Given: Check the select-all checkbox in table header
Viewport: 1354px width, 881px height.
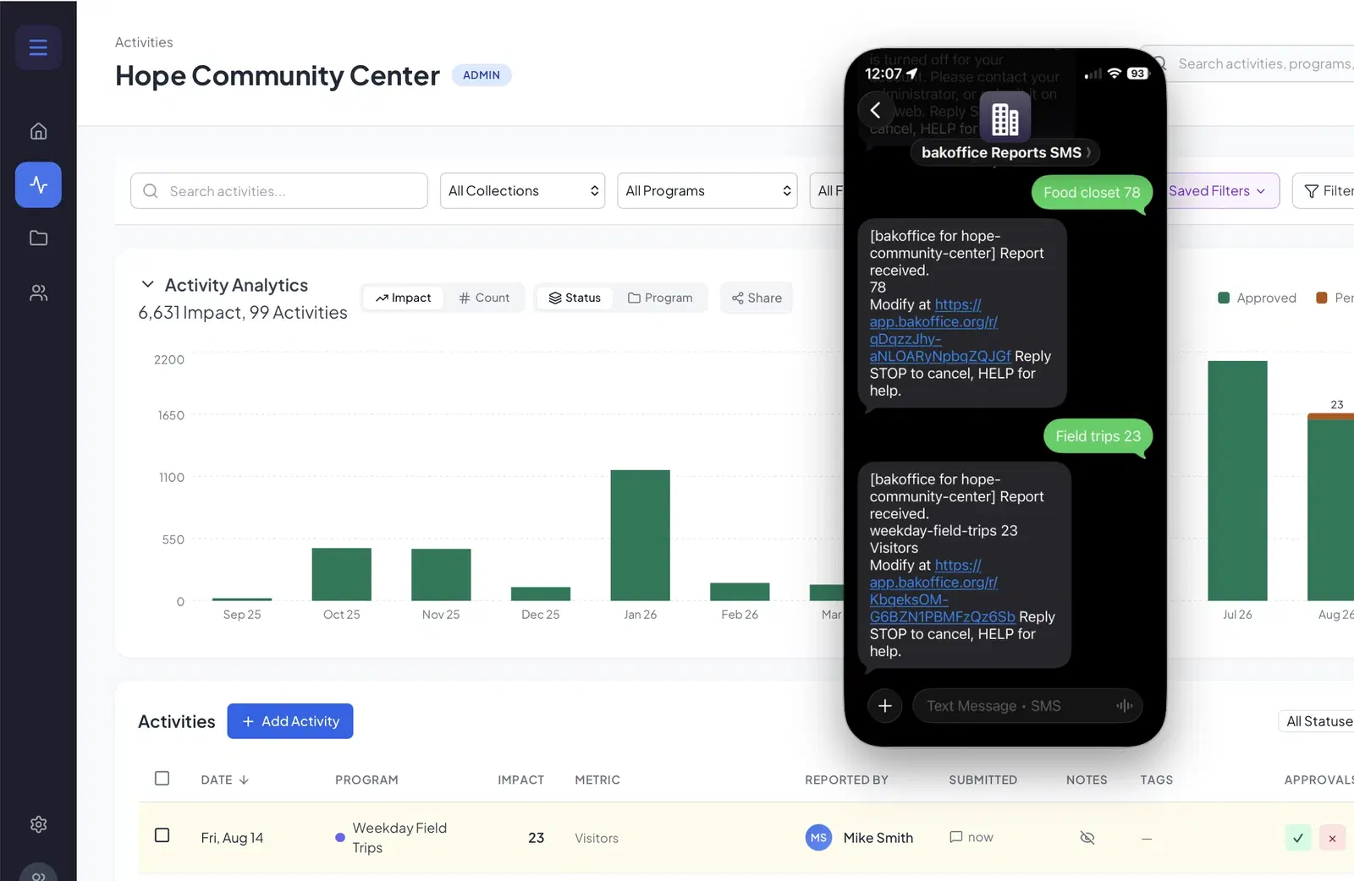Looking at the screenshot, I should tap(162, 779).
